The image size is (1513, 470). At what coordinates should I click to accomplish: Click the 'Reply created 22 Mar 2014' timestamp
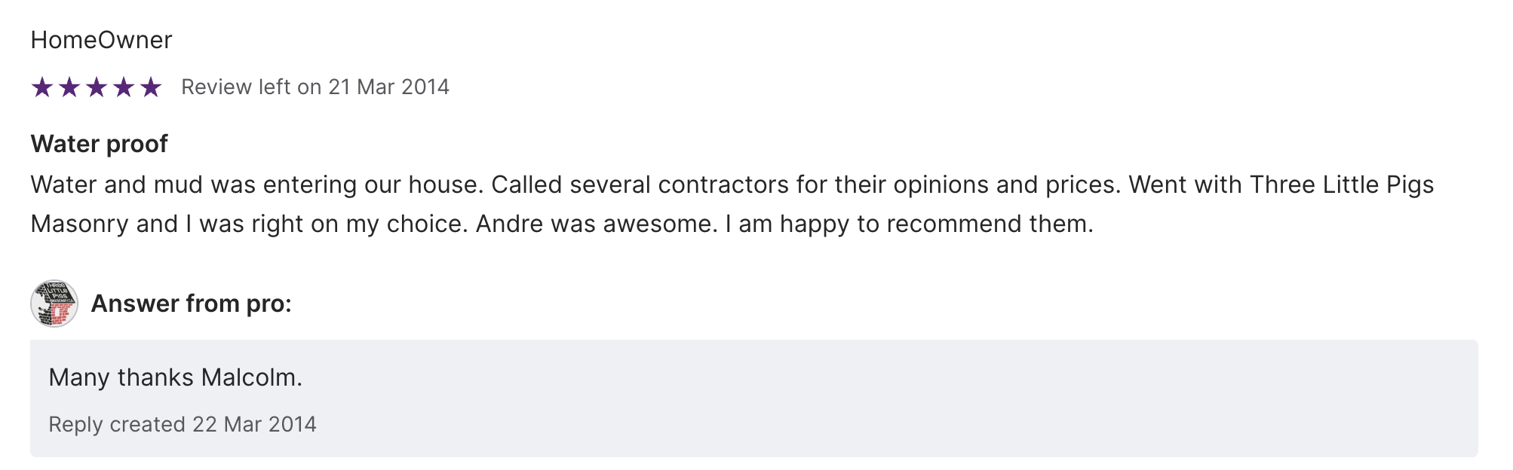coord(183,425)
